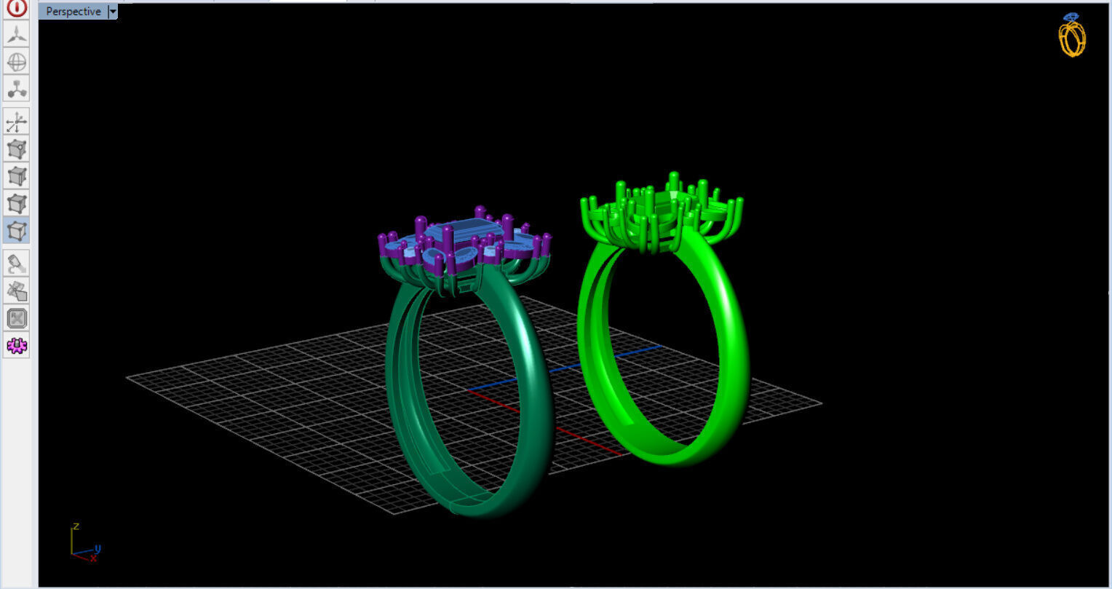The width and height of the screenshot is (1112, 589).
Task: Toggle the highlighted blue cube selection icon
Action: coord(17,231)
